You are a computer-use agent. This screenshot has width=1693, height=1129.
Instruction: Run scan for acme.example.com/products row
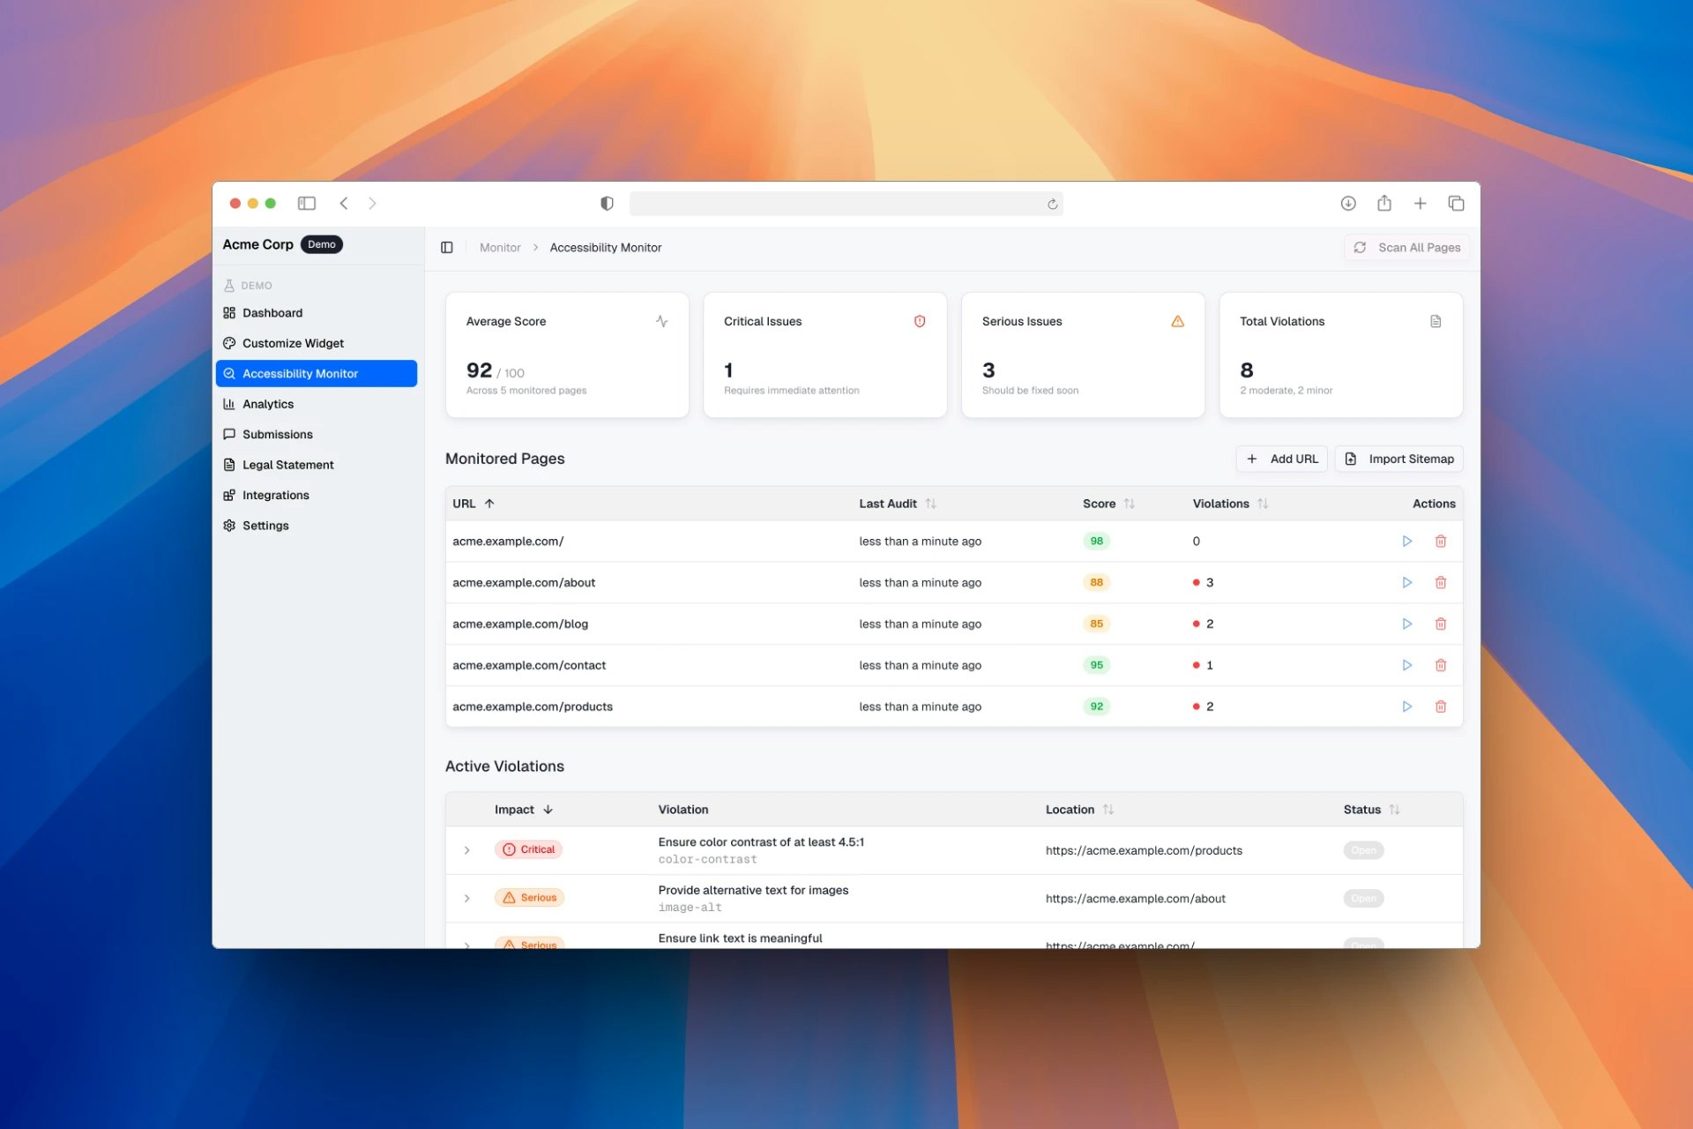point(1406,707)
